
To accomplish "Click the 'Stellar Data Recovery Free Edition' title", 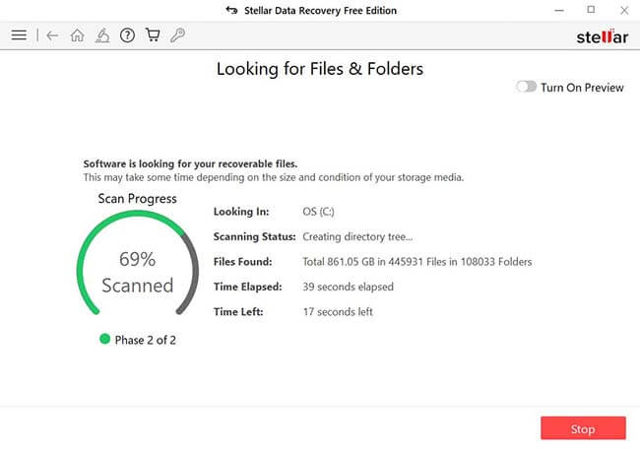I will (x=320, y=10).
